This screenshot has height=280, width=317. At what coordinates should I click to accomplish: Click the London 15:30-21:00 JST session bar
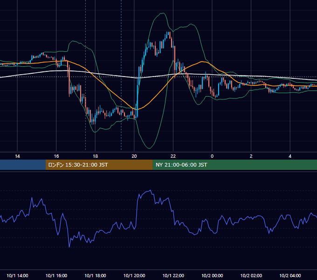pos(99,165)
